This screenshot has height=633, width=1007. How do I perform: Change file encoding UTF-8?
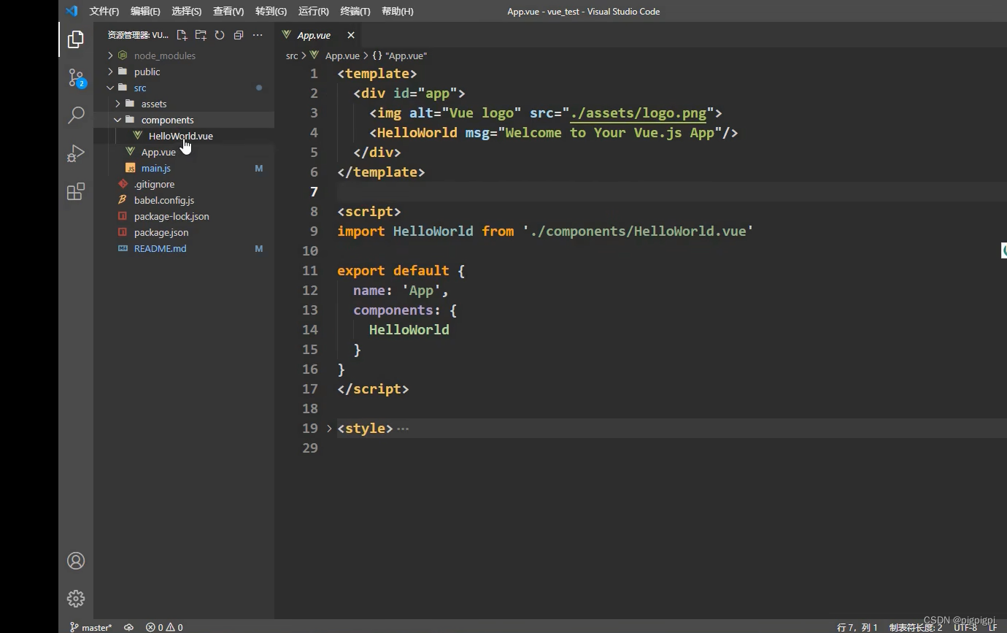tap(965, 627)
